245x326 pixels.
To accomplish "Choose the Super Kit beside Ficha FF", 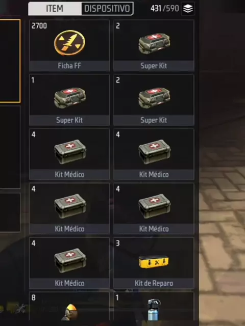I will pos(154,45).
